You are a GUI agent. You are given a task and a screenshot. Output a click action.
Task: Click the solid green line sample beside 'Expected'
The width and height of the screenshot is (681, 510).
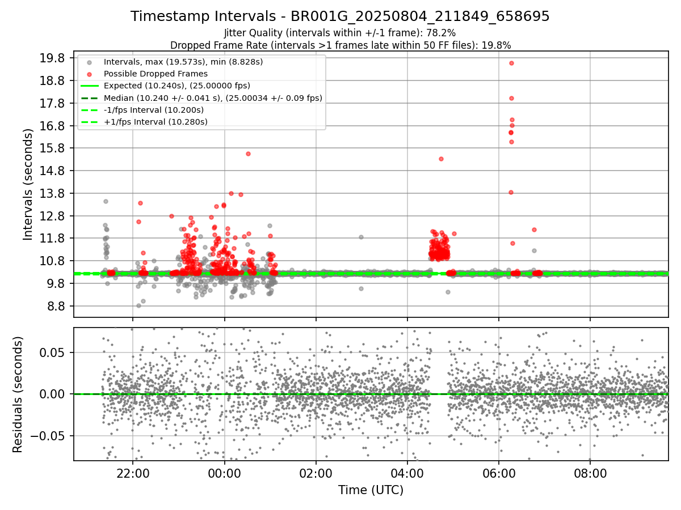click(x=89, y=86)
